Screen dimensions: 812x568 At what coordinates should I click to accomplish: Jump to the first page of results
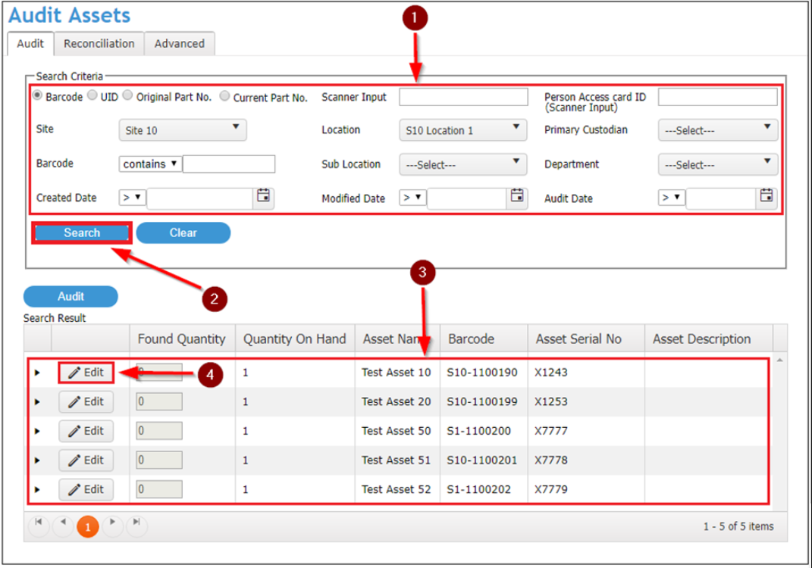(39, 526)
